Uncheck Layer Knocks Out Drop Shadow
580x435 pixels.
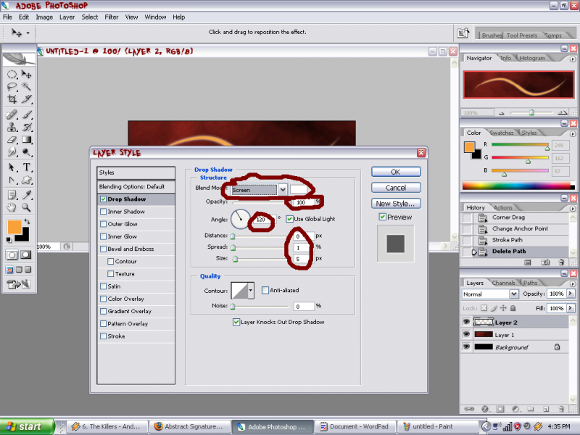tap(236, 322)
